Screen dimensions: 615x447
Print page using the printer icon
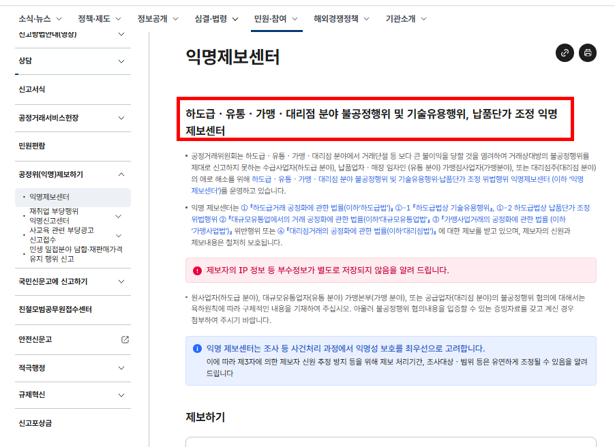[588, 53]
